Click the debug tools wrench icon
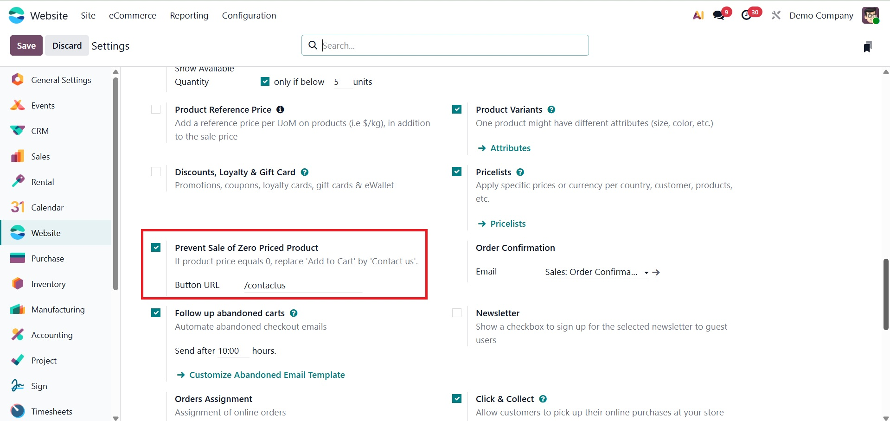 pos(776,15)
